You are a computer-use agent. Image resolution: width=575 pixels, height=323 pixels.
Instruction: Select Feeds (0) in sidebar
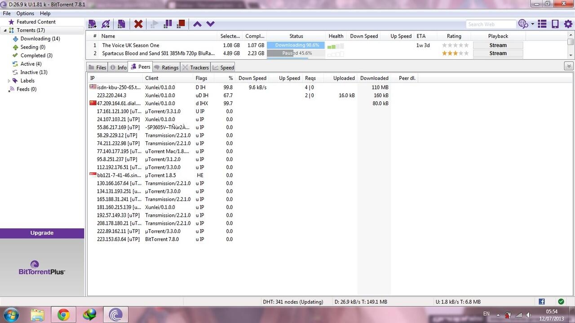pyautogui.click(x=27, y=89)
